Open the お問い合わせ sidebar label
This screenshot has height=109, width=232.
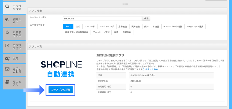tap(17, 70)
